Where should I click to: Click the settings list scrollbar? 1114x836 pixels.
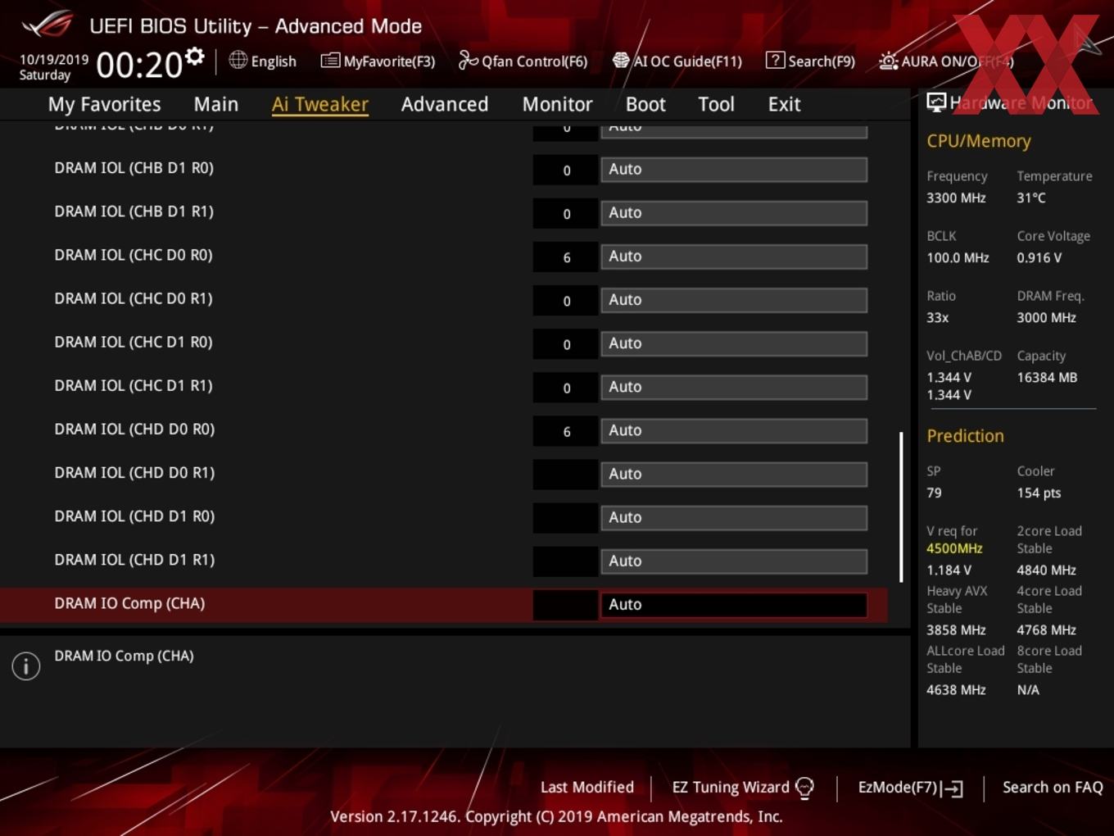click(901, 507)
